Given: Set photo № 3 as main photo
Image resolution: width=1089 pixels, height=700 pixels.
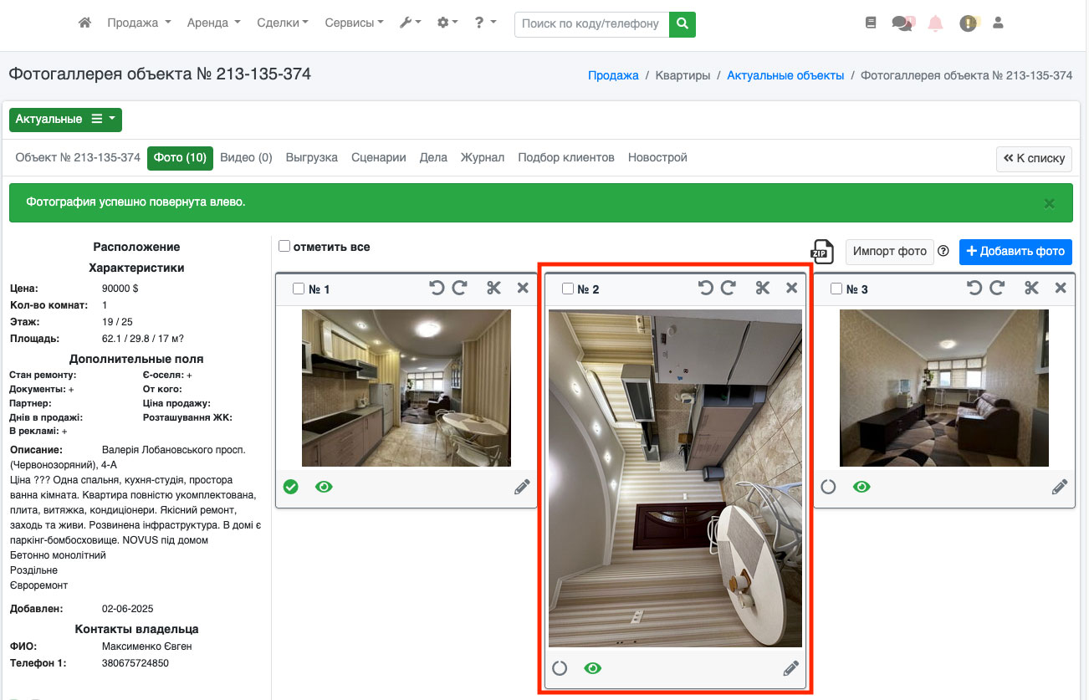Looking at the screenshot, I should point(828,487).
